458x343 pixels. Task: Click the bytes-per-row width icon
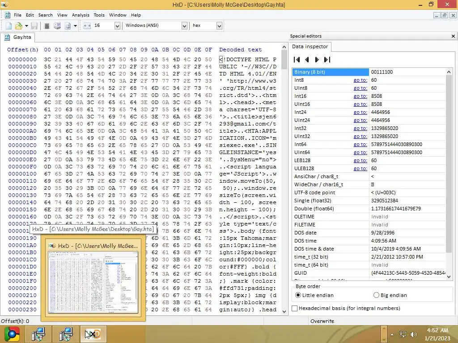87,25
